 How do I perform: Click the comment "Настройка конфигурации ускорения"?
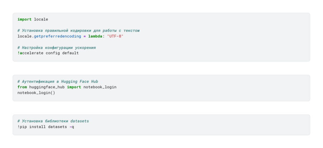(56, 47)
